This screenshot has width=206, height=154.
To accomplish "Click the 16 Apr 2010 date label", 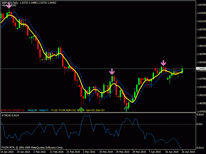I will [172, 152].
